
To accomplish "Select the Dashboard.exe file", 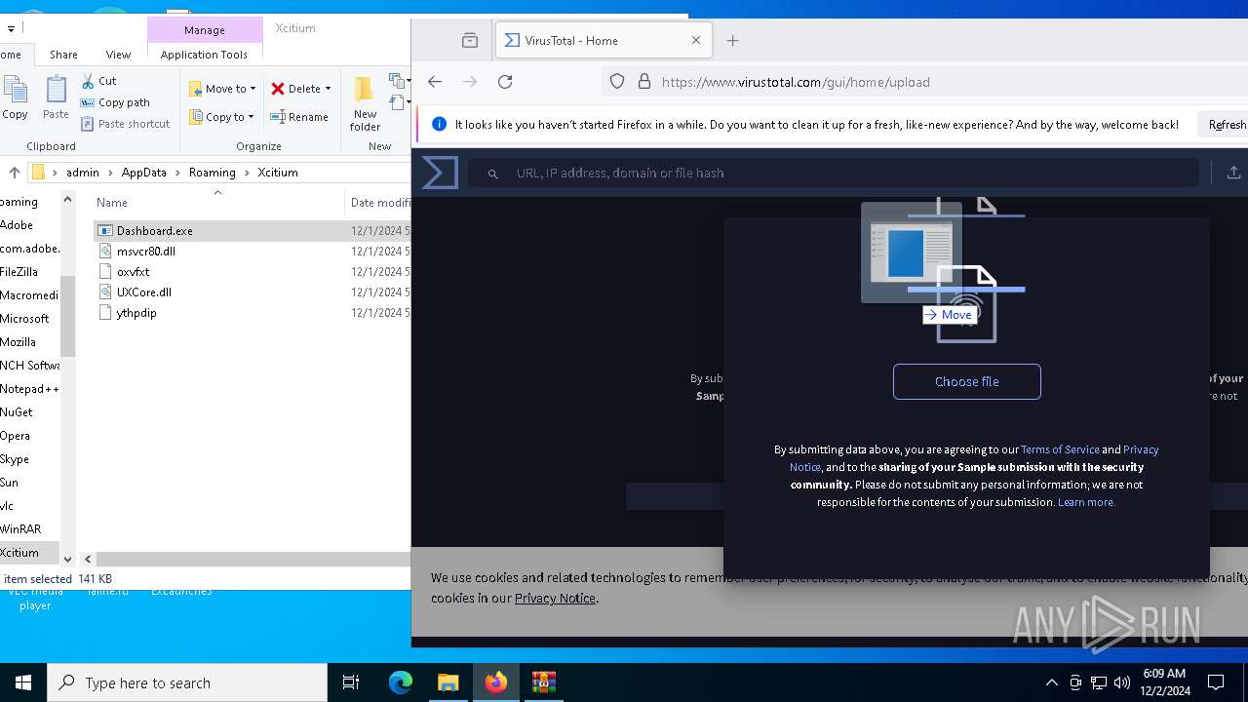I will [x=154, y=231].
